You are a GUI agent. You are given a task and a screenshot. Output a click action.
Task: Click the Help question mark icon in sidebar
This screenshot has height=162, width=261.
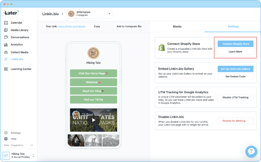point(6,139)
